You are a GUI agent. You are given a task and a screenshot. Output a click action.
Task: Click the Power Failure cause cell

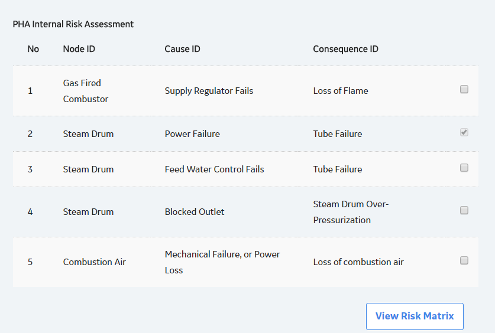(192, 134)
